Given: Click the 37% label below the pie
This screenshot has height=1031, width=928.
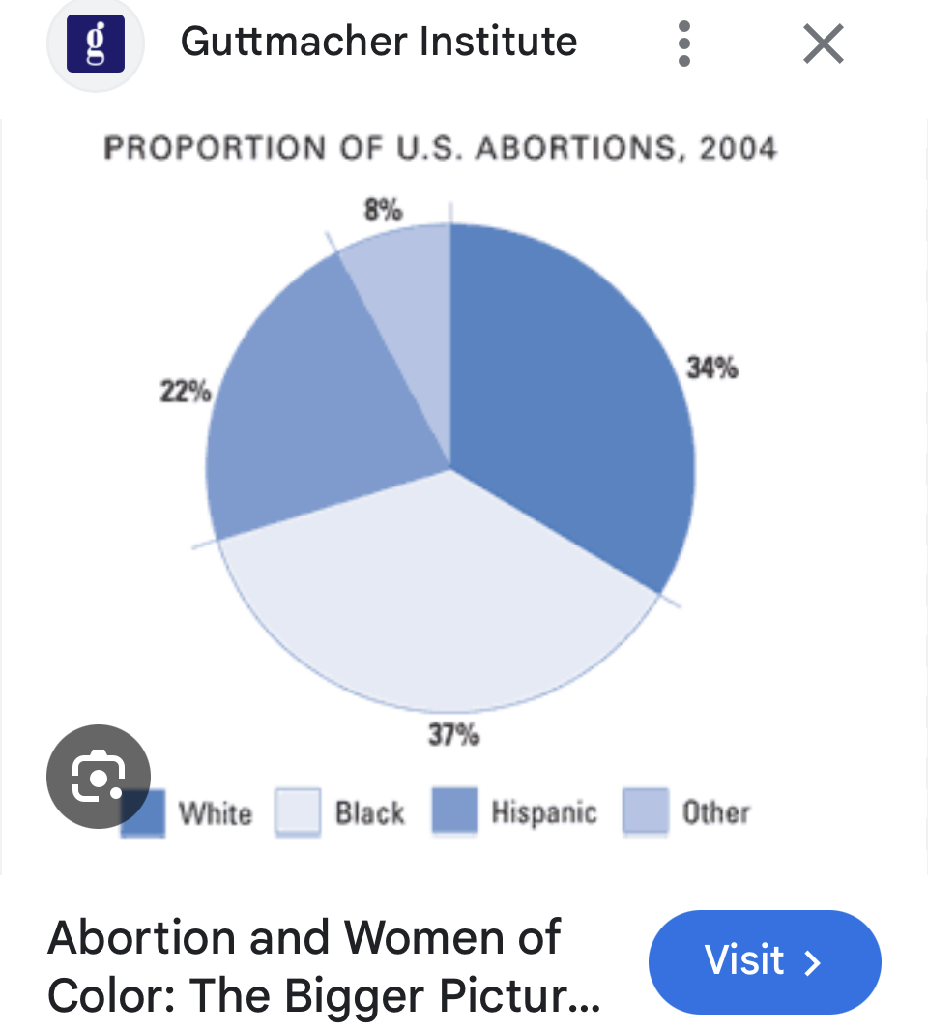Looking at the screenshot, I should (453, 735).
